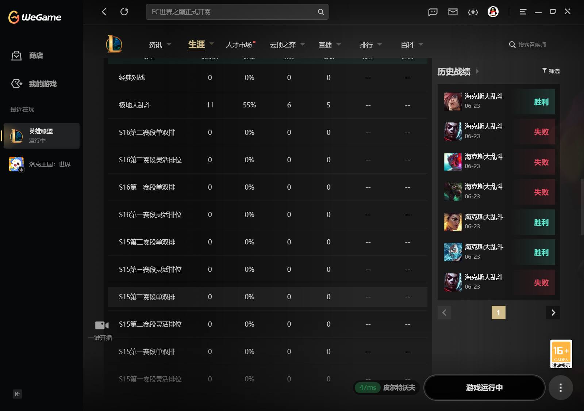Open the last 海克斯大乱斗 失败 match
Screen dimensions: 584x411
click(x=499, y=282)
